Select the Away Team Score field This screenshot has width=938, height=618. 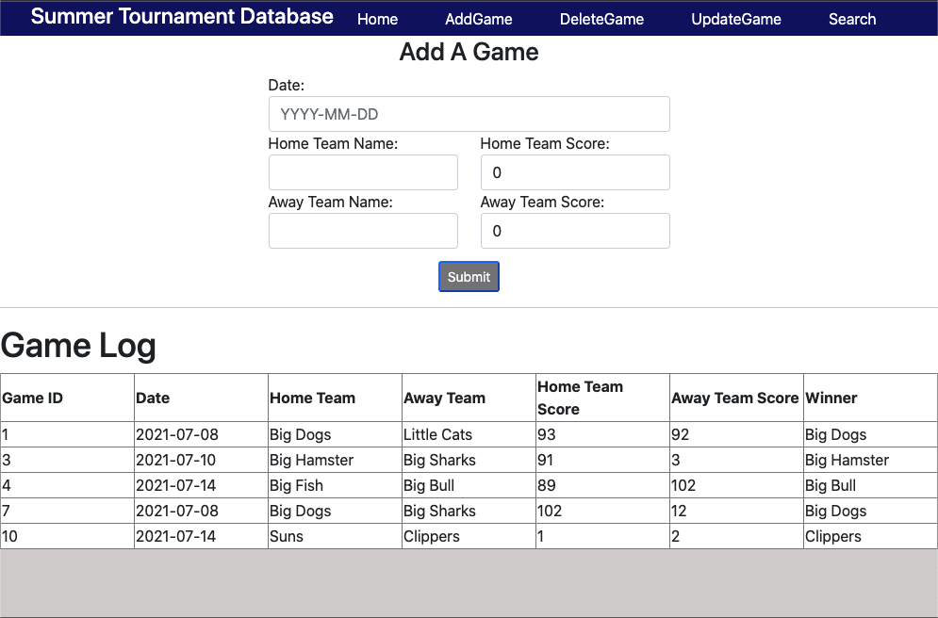tap(575, 231)
